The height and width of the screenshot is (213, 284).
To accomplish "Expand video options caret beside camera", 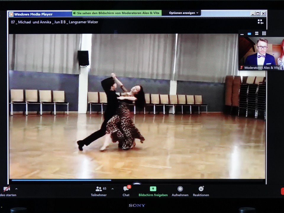I will coord(16,189).
